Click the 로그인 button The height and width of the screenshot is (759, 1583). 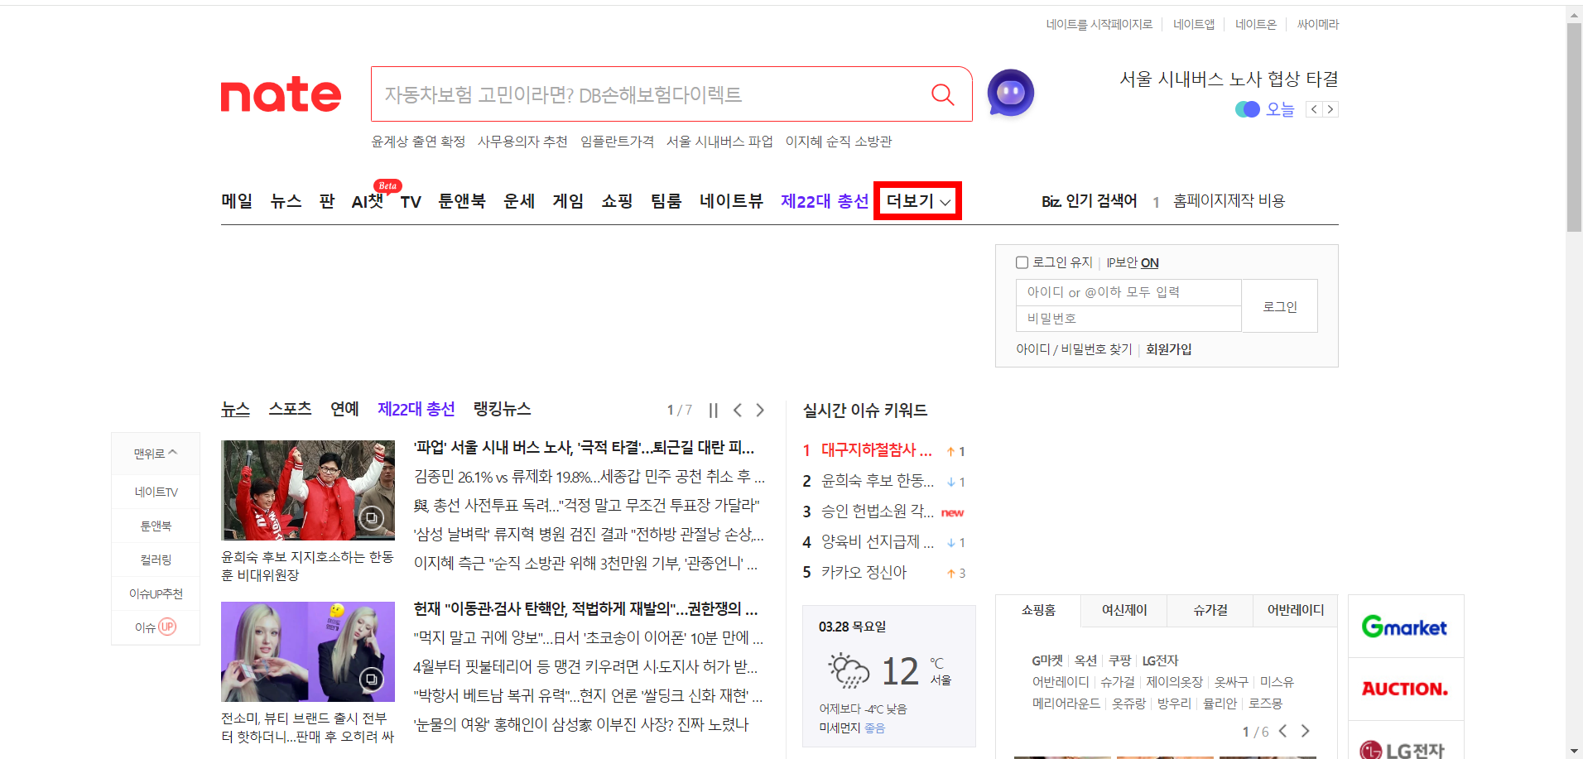(1280, 306)
